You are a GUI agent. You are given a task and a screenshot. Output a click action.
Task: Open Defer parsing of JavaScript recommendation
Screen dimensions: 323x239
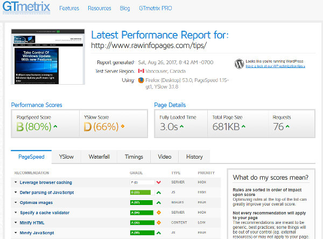click(x=47, y=193)
